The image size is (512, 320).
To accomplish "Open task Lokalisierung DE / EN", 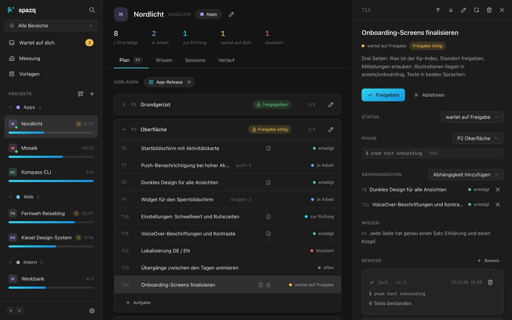I will [228, 251].
